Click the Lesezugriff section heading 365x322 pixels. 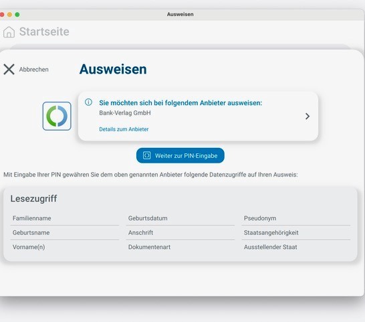click(33, 199)
